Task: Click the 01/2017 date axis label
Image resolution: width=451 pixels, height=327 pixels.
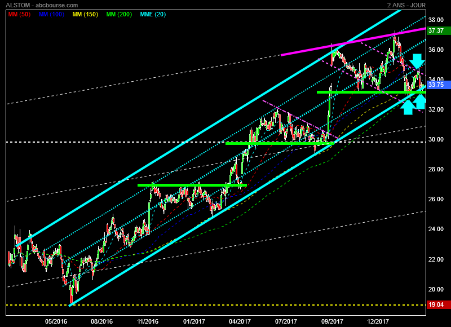Action: click(x=194, y=321)
